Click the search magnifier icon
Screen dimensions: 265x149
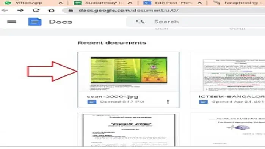(x=140, y=22)
